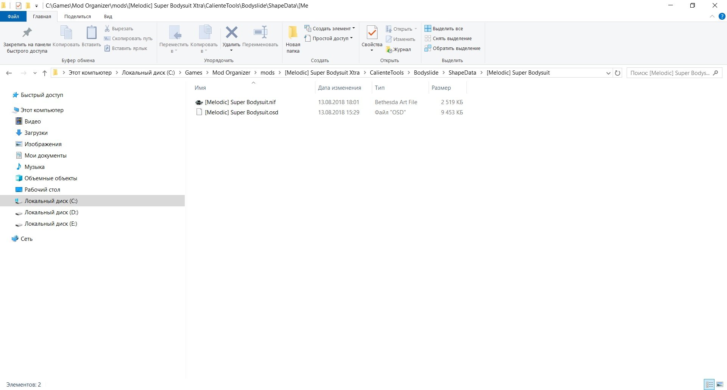727x390 pixels.
Task: Switch to large thumbnails view mode
Action: [x=719, y=384]
